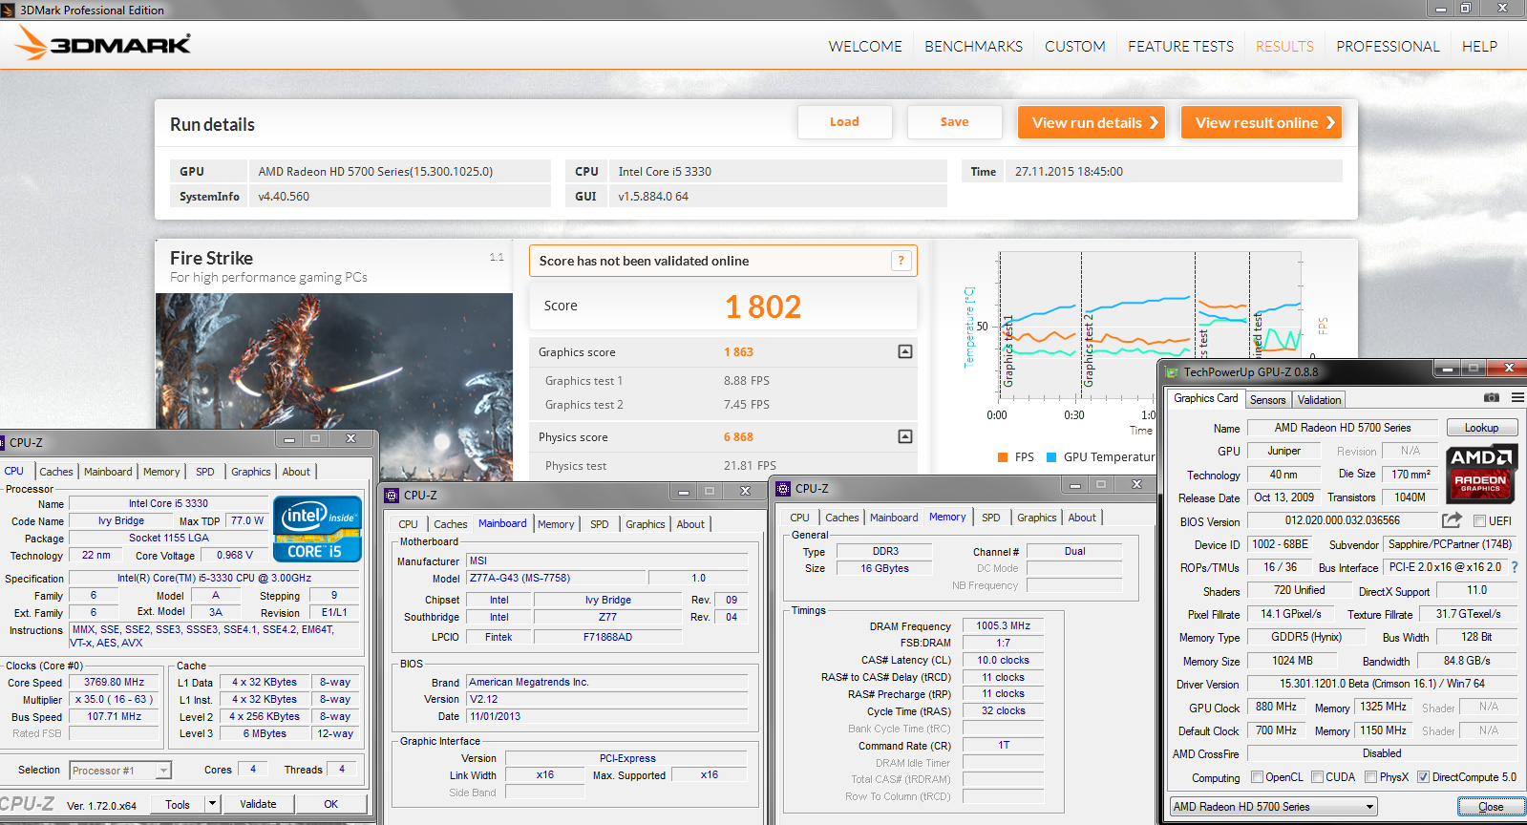Toggle the CUDA checkbox in GPU-Z
Image resolution: width=1527 pixels, height=825 pixels.
[1317, 777]
